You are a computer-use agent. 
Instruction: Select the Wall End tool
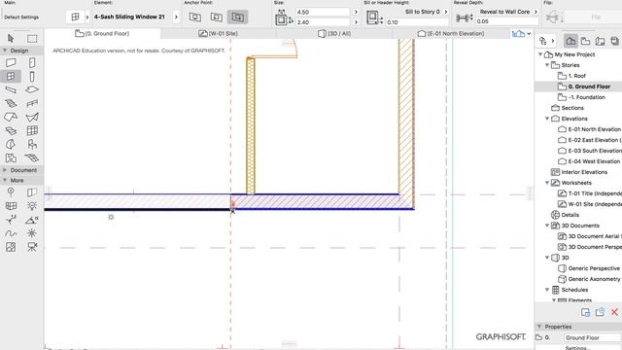tap(32, 192)
